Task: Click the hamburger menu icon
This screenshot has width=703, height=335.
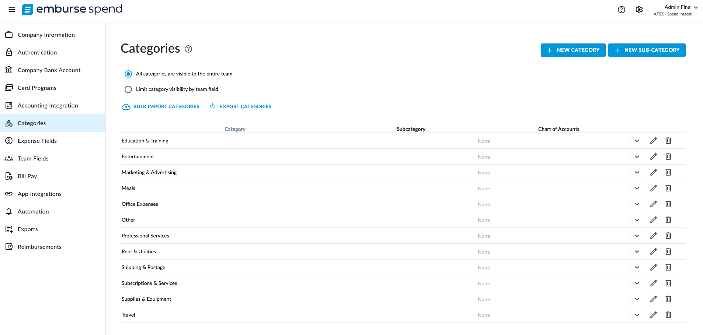Action: point(12,10)
